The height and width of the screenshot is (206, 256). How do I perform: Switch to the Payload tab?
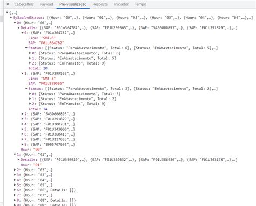tap(46, 4)
